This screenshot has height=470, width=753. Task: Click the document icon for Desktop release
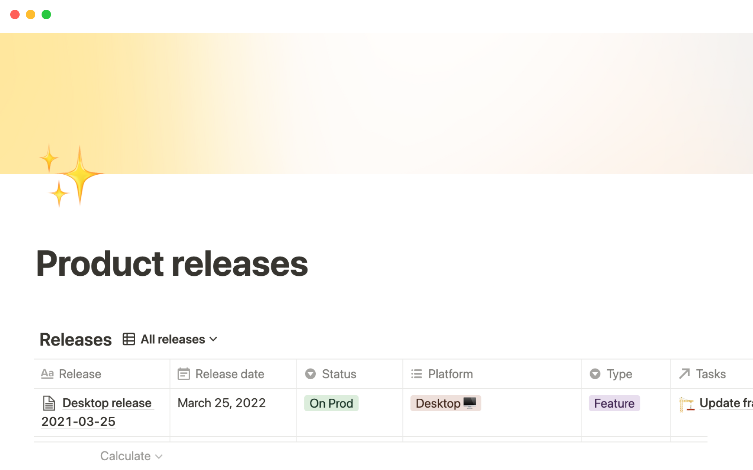coord(49,403)
